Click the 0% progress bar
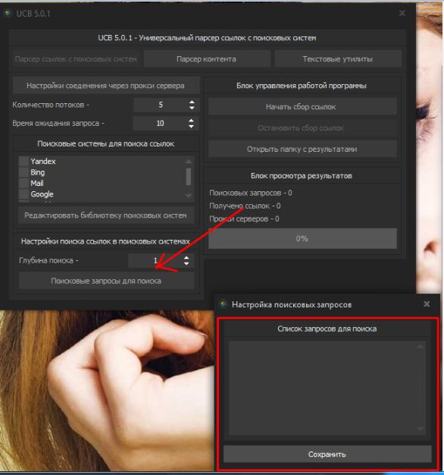The height and width of the screenshot is (475, 444). click(302, 239)
